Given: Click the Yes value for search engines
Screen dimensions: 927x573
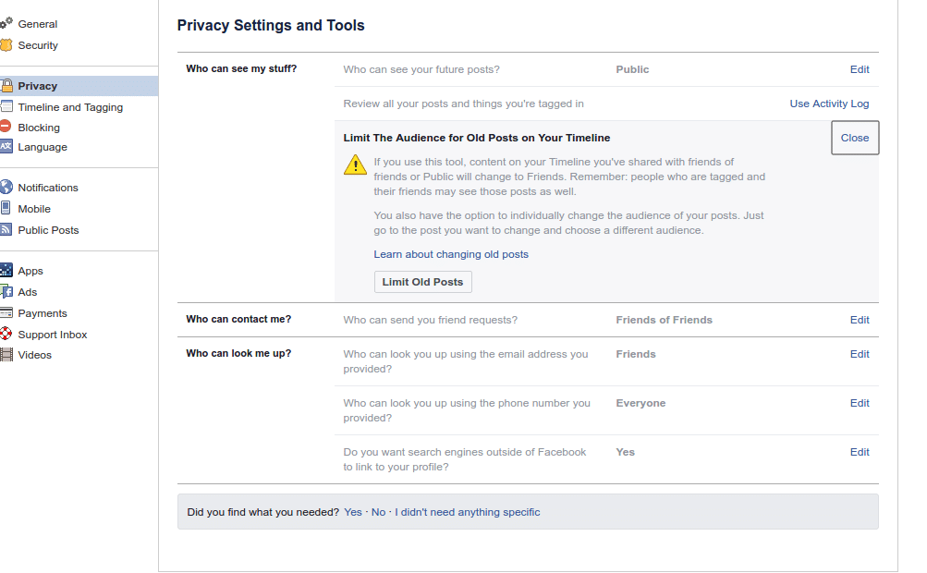Looking at the screenshot, I should pyautogui.click(x=626, y=452).
